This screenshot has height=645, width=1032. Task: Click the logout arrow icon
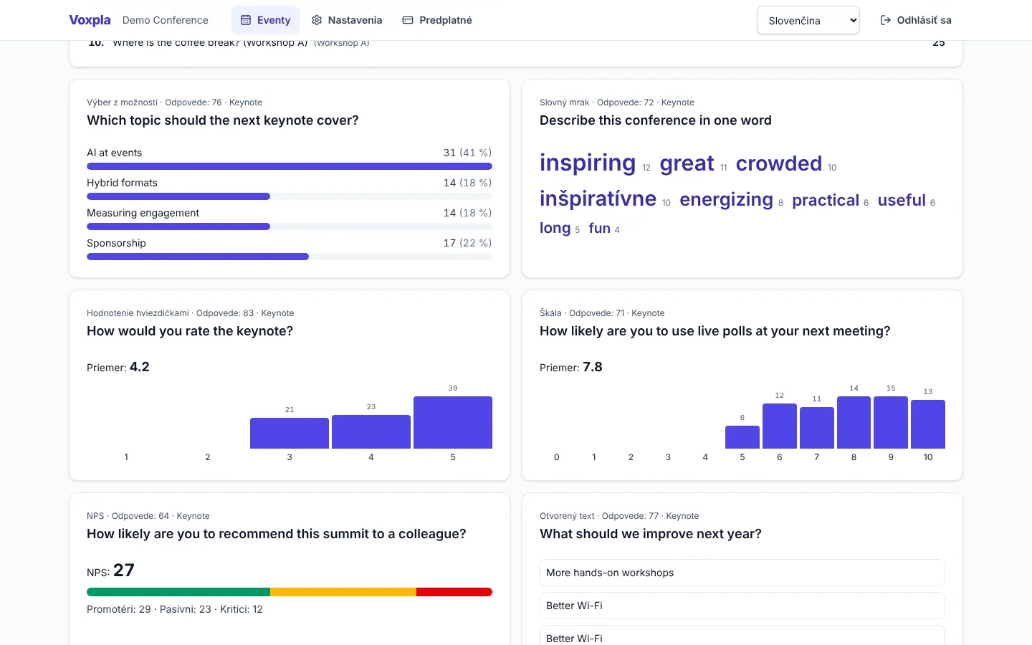pyautogui.click(x=886, y=20)
